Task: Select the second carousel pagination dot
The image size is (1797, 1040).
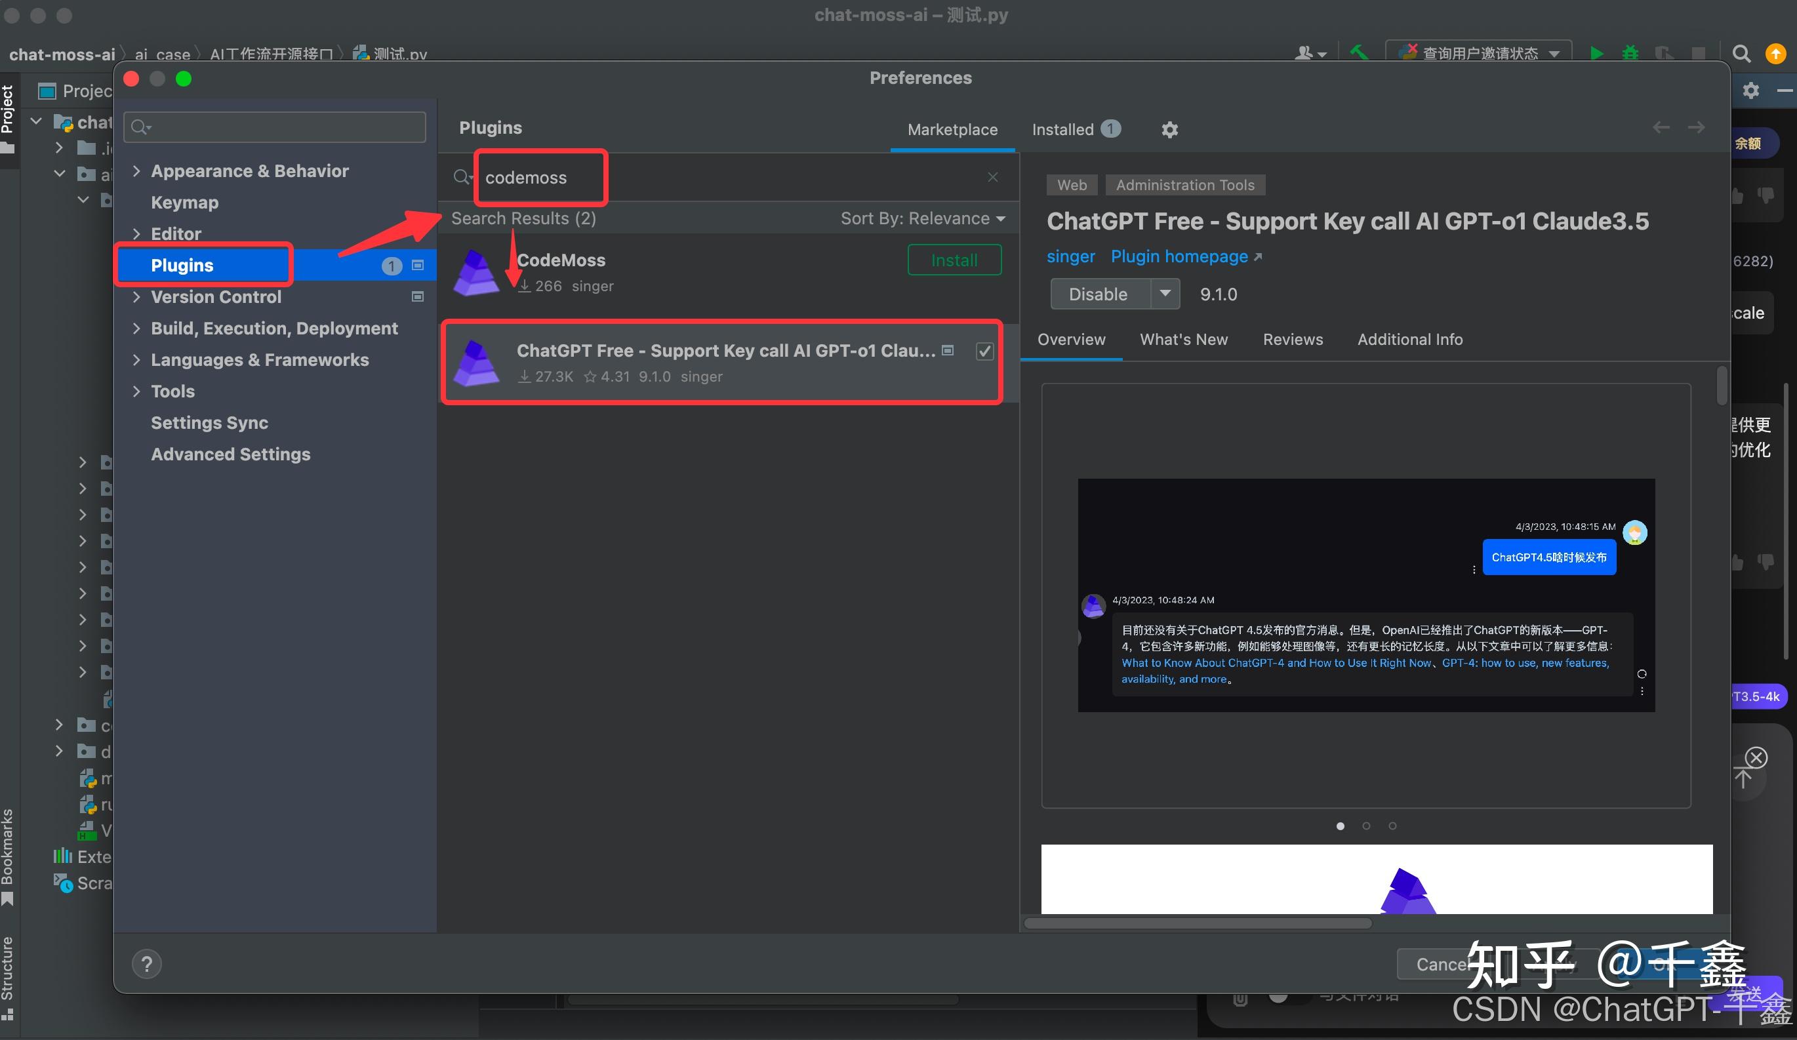Action: point(1366,826)
